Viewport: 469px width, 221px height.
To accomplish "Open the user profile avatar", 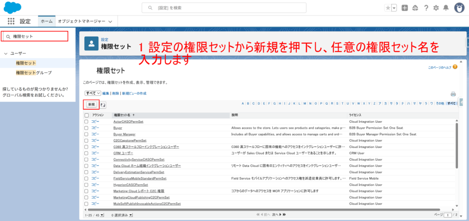I will [x=459, y=8].
